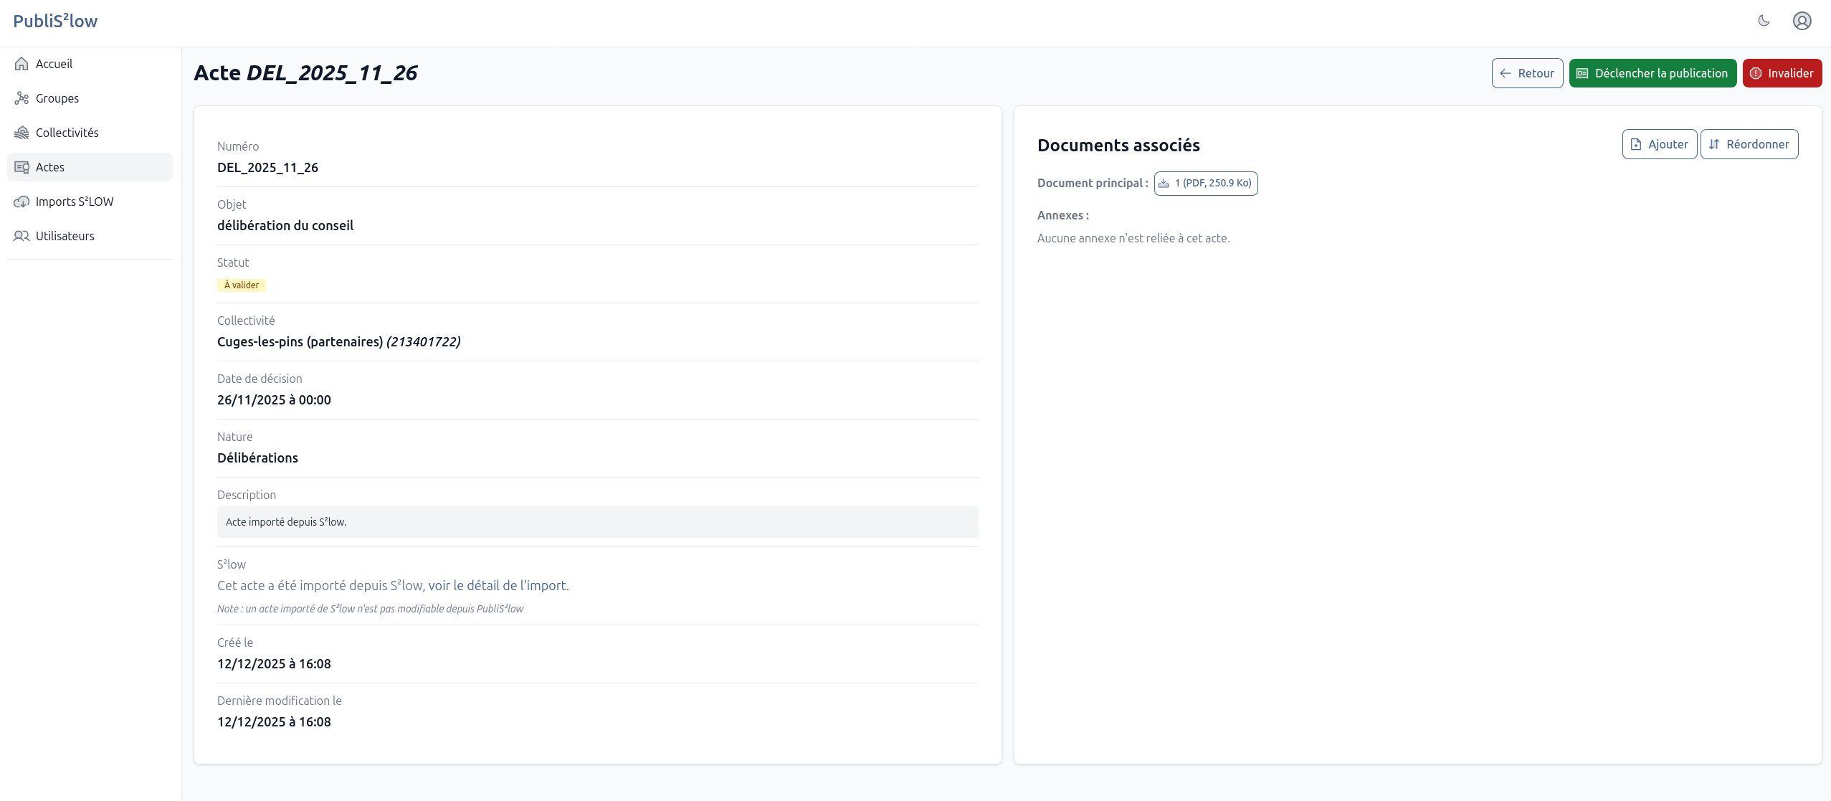Click the Imports S²LOW cloud icon

pos(22,202)
